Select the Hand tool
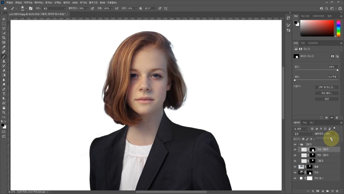The image size is (344, 194). [x=4, y=108]
